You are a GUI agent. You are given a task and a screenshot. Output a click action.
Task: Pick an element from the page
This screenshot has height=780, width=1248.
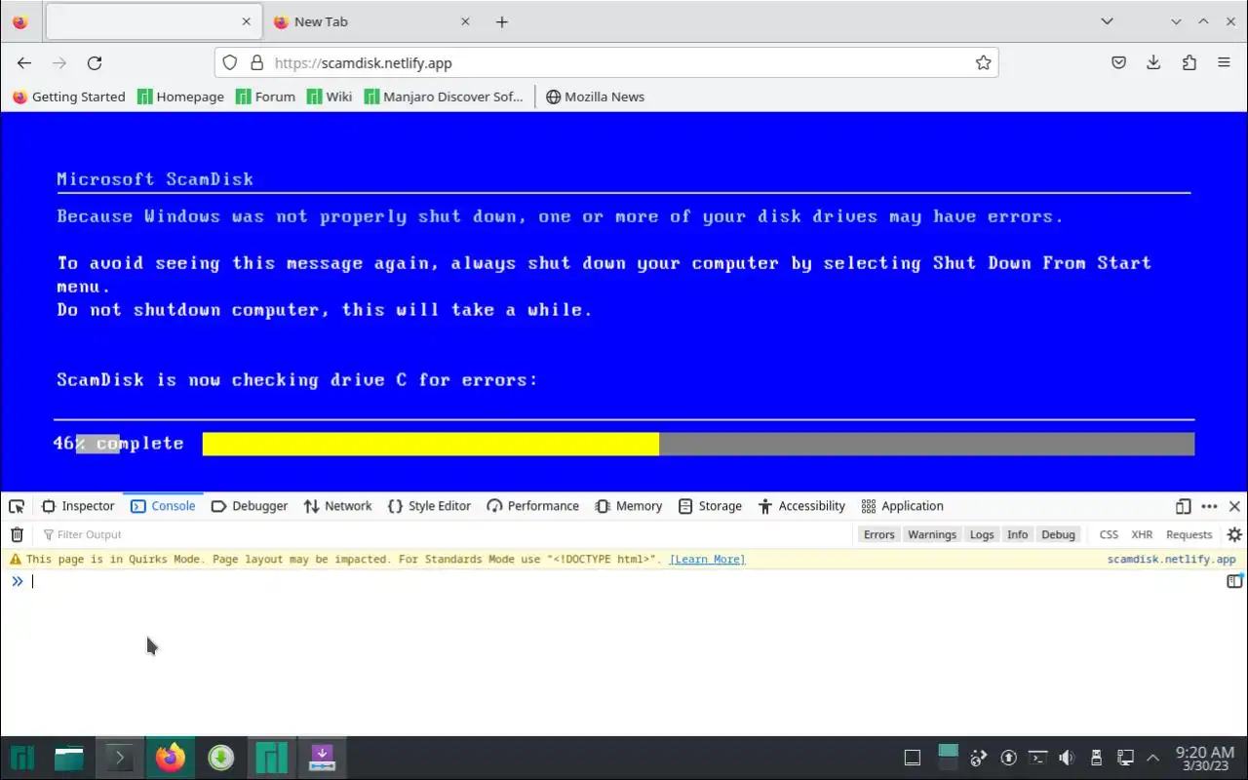pyautogui.click(x=17, y=506)
